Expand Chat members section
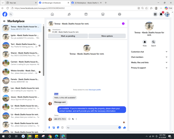174x139 pixels. tap(149, 57)
